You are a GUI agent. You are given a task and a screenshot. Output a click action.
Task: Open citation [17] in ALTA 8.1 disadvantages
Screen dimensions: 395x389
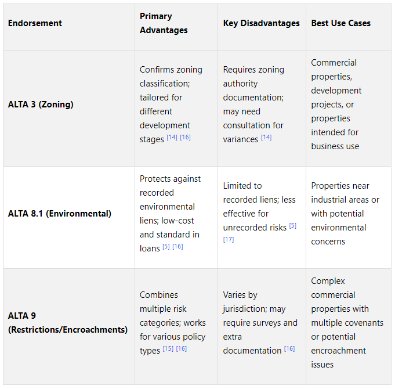tap(229, 239)
